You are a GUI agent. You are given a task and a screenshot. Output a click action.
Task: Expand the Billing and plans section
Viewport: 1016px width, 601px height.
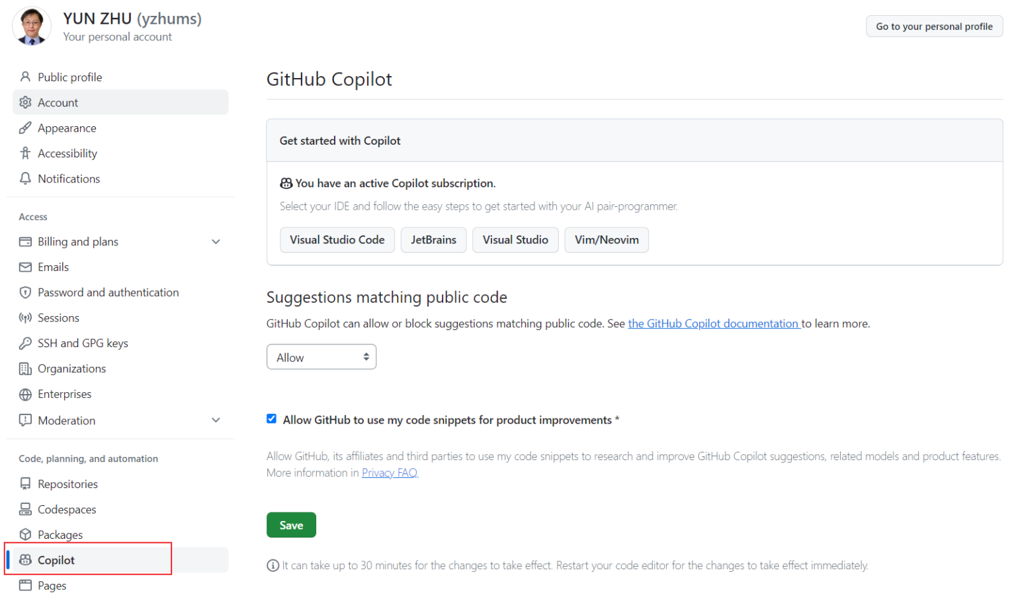(216, 241)
